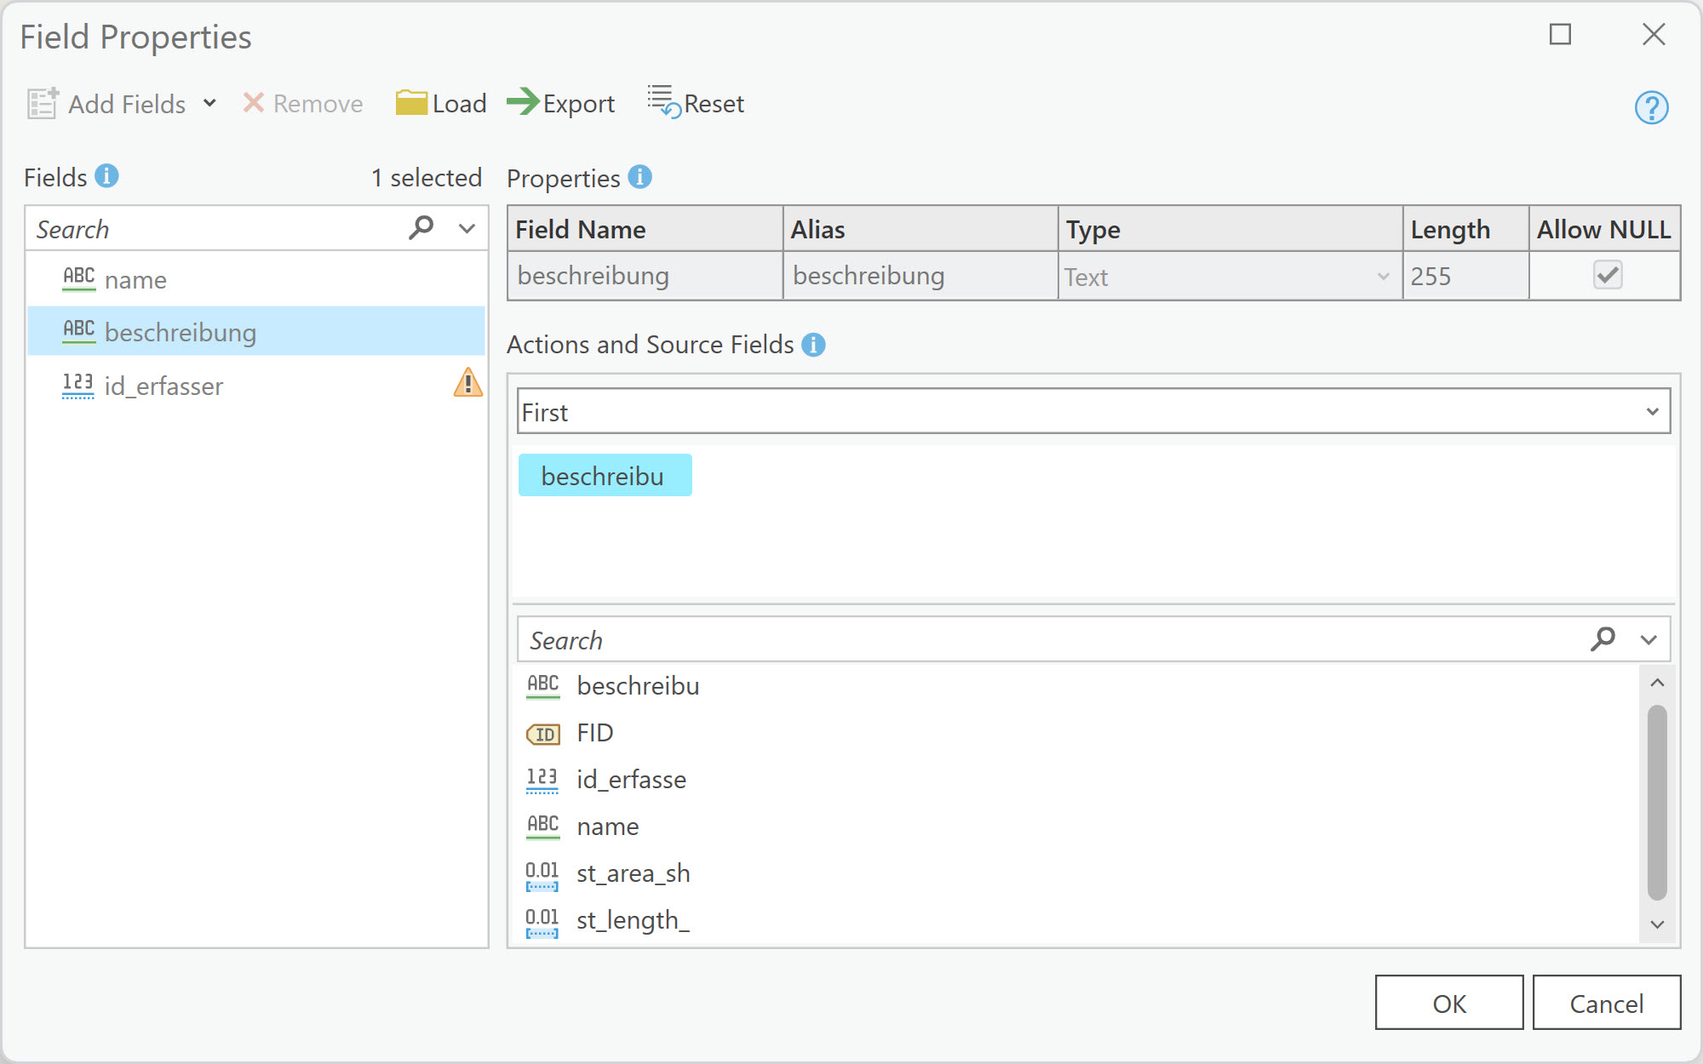Viewport: 1703px width, 1064px height.
Task: Click info icon beside Actions and Source Fields
Action: coord(813,345)
